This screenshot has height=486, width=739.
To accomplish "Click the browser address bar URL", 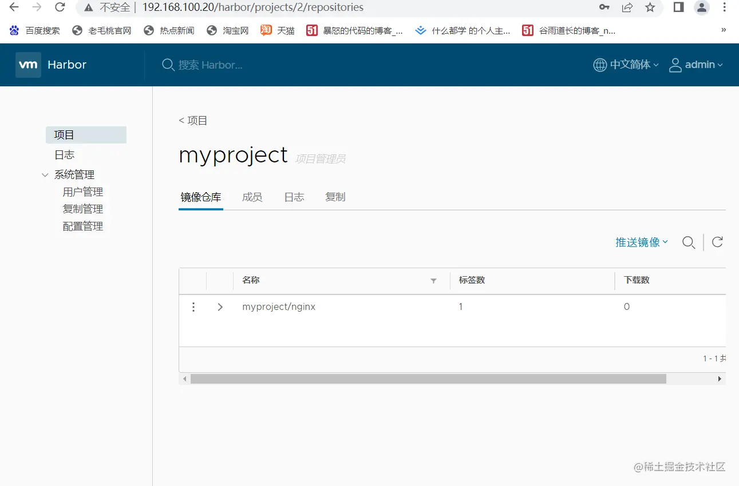I will 252,7.
